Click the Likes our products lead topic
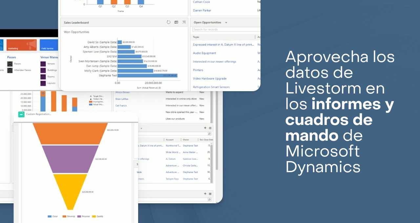 coord(175,119)
